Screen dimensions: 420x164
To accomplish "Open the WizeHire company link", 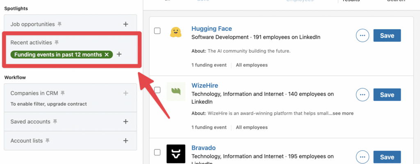I will click(x=205, y=85).
